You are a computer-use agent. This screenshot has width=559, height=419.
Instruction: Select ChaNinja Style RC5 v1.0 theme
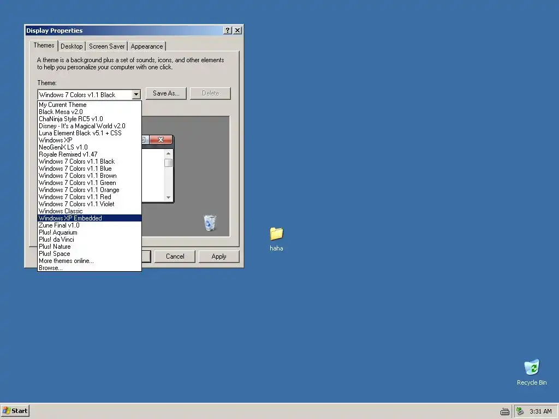(x=90, y=119)
